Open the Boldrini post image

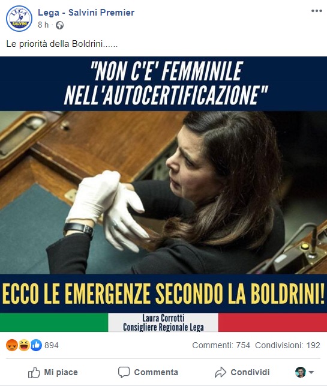point(163,195)
